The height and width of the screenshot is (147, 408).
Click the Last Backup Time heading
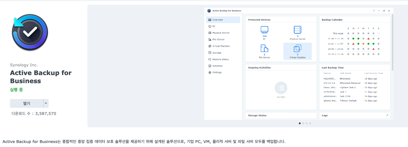click(333, 68)
